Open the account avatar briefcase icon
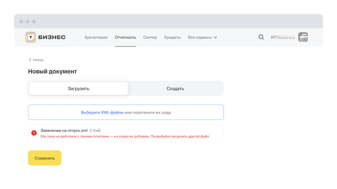 click(303, 37)
